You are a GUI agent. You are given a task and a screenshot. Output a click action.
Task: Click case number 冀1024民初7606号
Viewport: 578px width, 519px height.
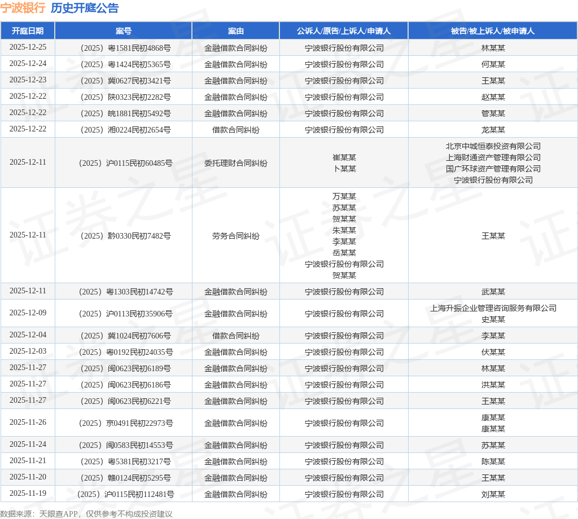(126, 336)
